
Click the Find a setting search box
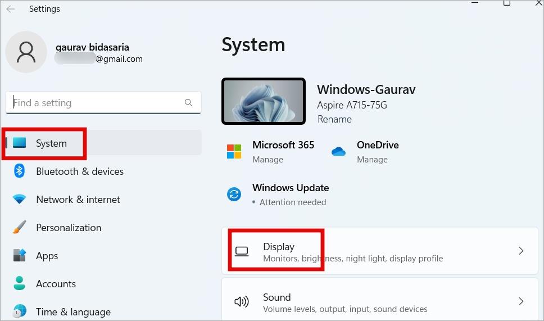click(103, 102)
